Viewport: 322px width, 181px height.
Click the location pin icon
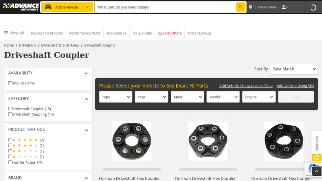[x=250, y=7]
